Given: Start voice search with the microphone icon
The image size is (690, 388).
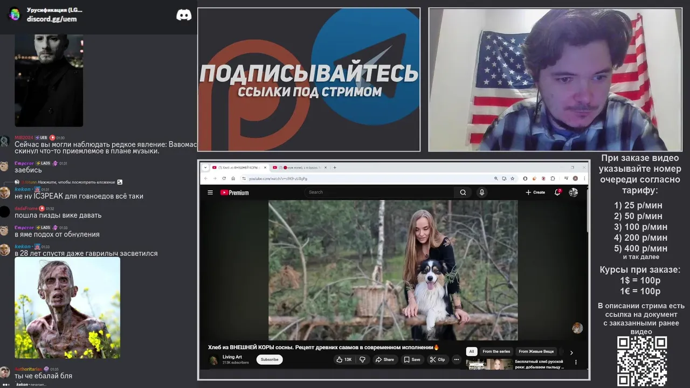Looking at the screenshot, I should click(482, 192).
